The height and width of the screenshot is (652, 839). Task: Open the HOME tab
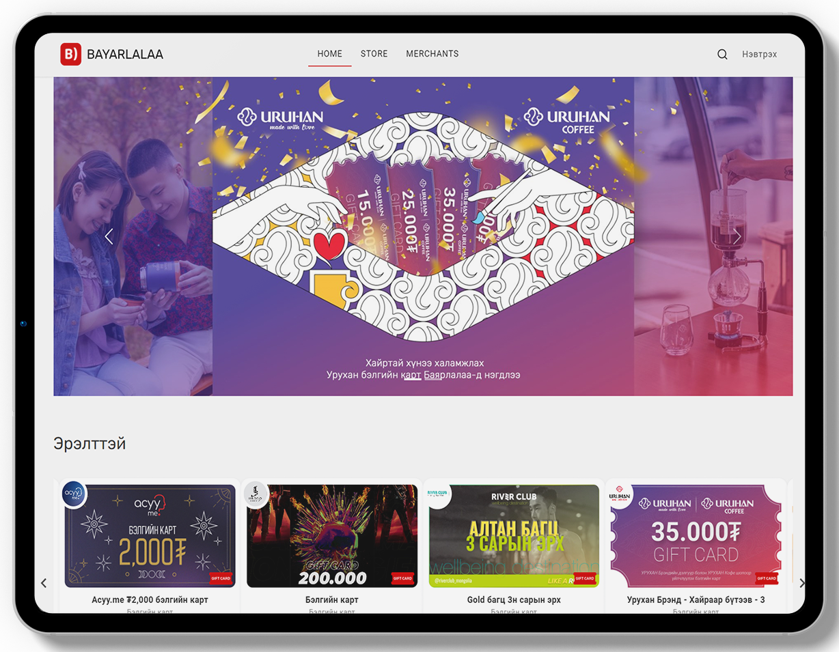click(x=330, y=54)
